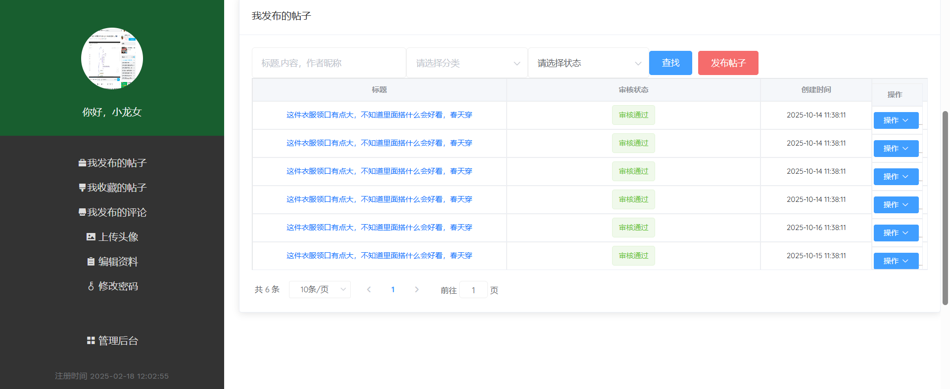This screenshot has height=389, width=950.
Task: Click 审核通过 tag in the 2025-10-15 row
Action: coord(633,256)
